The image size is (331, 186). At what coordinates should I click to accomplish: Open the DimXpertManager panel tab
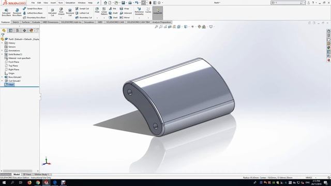click(x=24, y=30)
